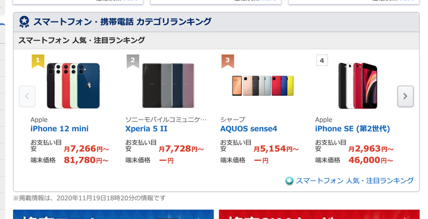Viewport: 428px width, 219px height.
Task: Open the AQUOS sense4 product image
Action: click(x=263, y=86)
